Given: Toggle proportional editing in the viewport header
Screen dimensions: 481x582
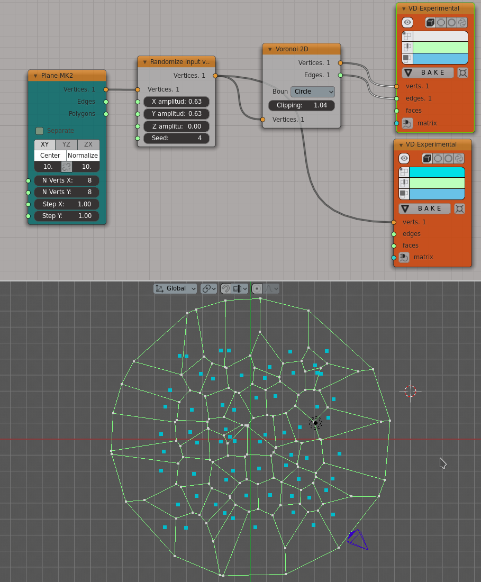Looking at the screenshot, I should (x=257, y=288).
